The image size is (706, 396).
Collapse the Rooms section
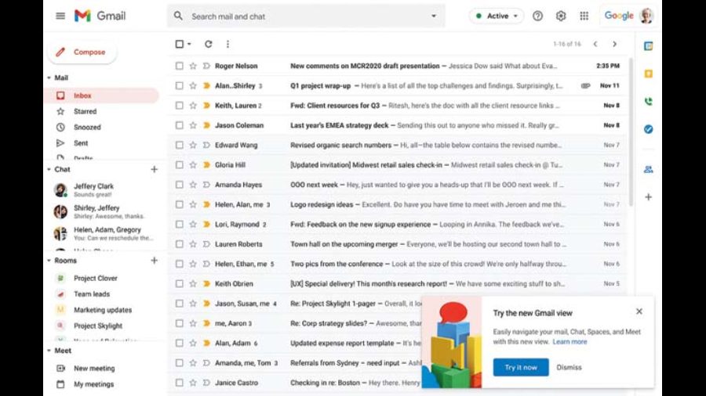49,261
